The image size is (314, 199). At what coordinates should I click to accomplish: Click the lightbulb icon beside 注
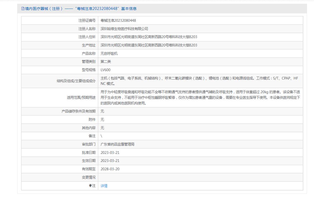(90, 186)
